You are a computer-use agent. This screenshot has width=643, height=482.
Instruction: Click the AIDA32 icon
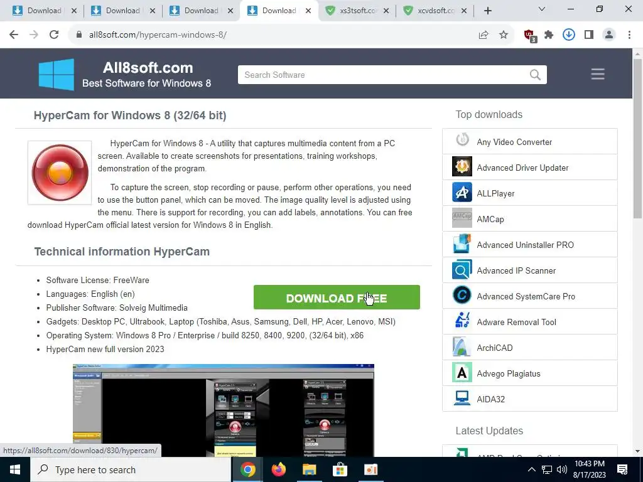pyautogui.click(x=462, y=399)
